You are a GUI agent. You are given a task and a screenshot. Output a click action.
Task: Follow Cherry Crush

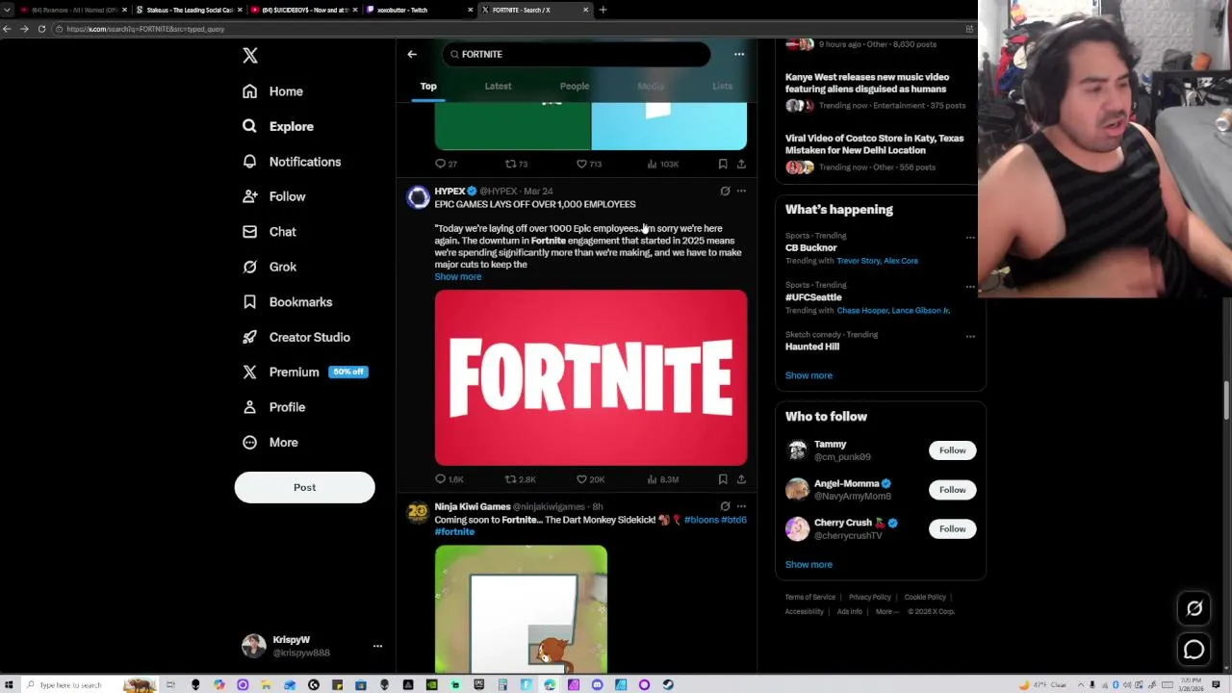click(952, 528)
